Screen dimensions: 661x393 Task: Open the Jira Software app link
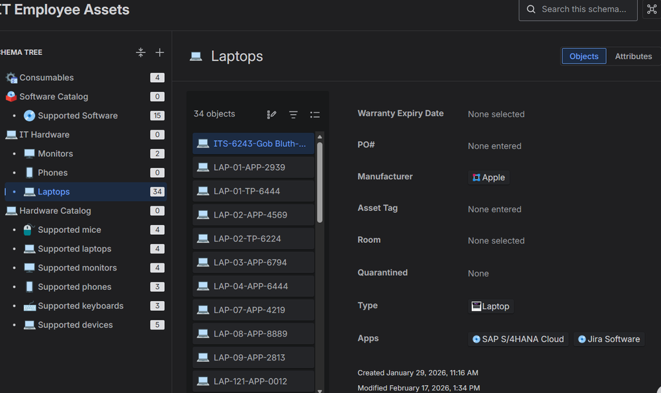pyautogui.click(x=608, y=339)
